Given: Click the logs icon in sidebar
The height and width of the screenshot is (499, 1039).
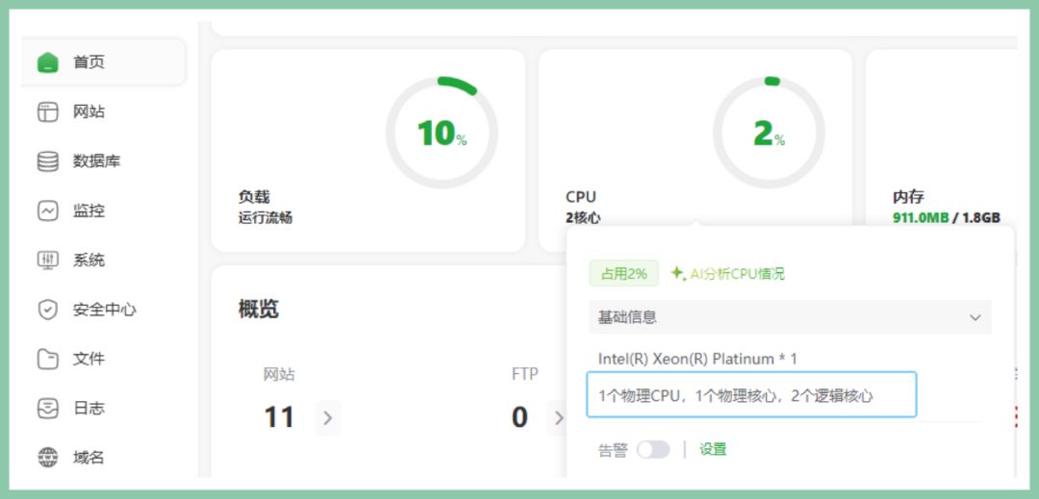Looking at the screenshot, I should point(48,409).
